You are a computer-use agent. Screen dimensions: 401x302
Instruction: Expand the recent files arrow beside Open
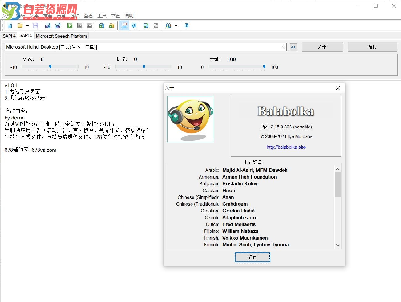pyautogui.click(x=27, y=26)
